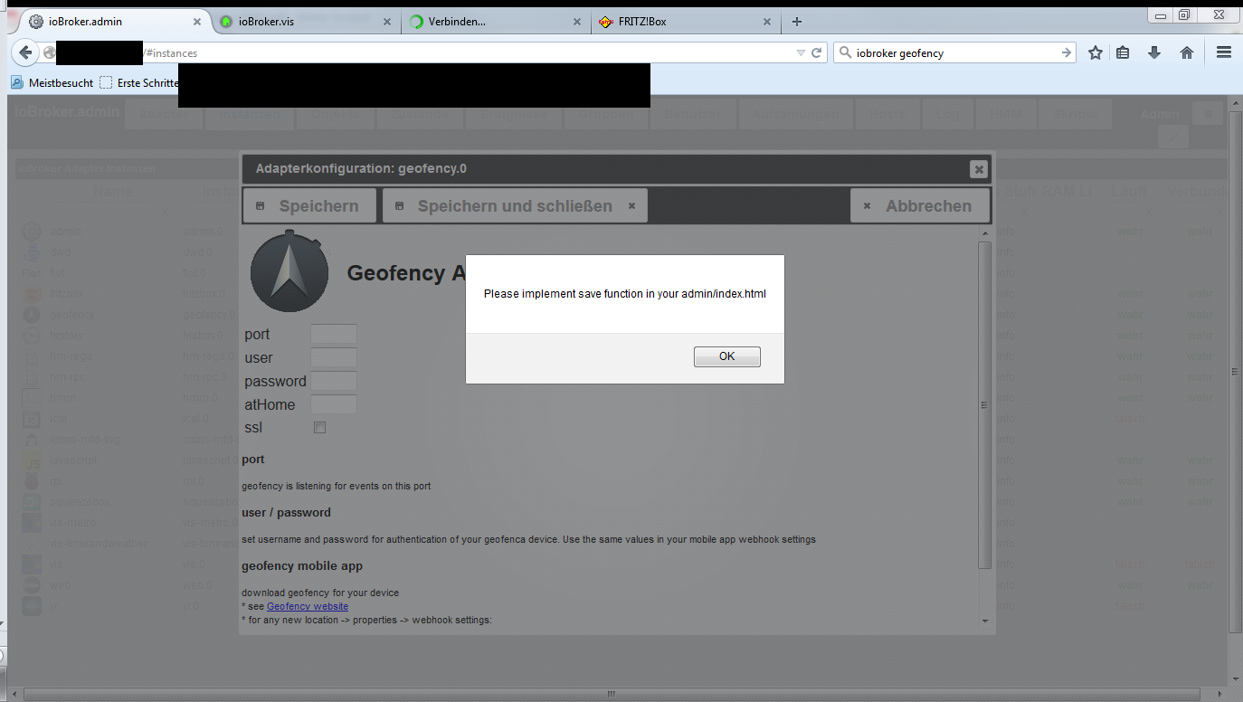Bookmark this page with the star icon
1243x702 pixels.
1096,53
